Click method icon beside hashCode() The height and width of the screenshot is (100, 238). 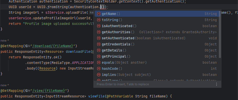(x=99, y=69)
